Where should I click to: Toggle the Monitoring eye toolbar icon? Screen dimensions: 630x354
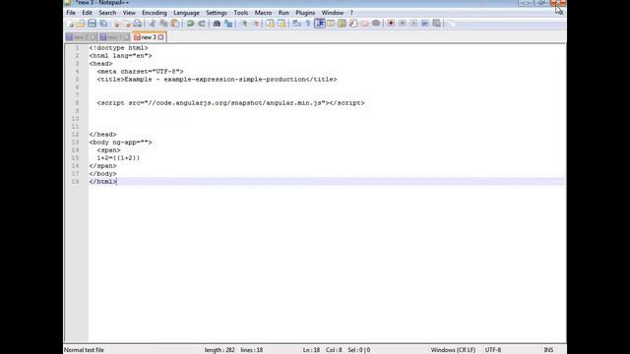376,24
